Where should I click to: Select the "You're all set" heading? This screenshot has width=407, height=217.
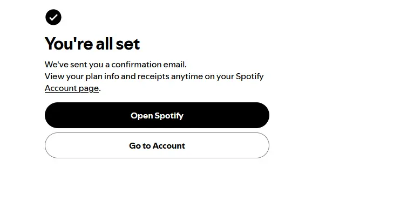pyautogui.click(x=92, y=44)
